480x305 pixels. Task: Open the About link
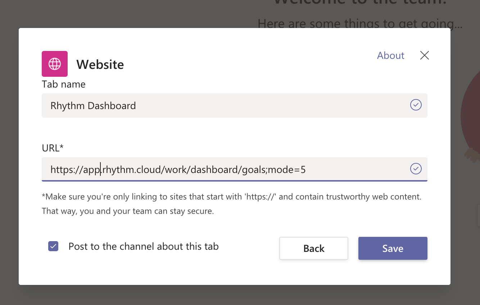pyautogui.click(x=390, y=55)
